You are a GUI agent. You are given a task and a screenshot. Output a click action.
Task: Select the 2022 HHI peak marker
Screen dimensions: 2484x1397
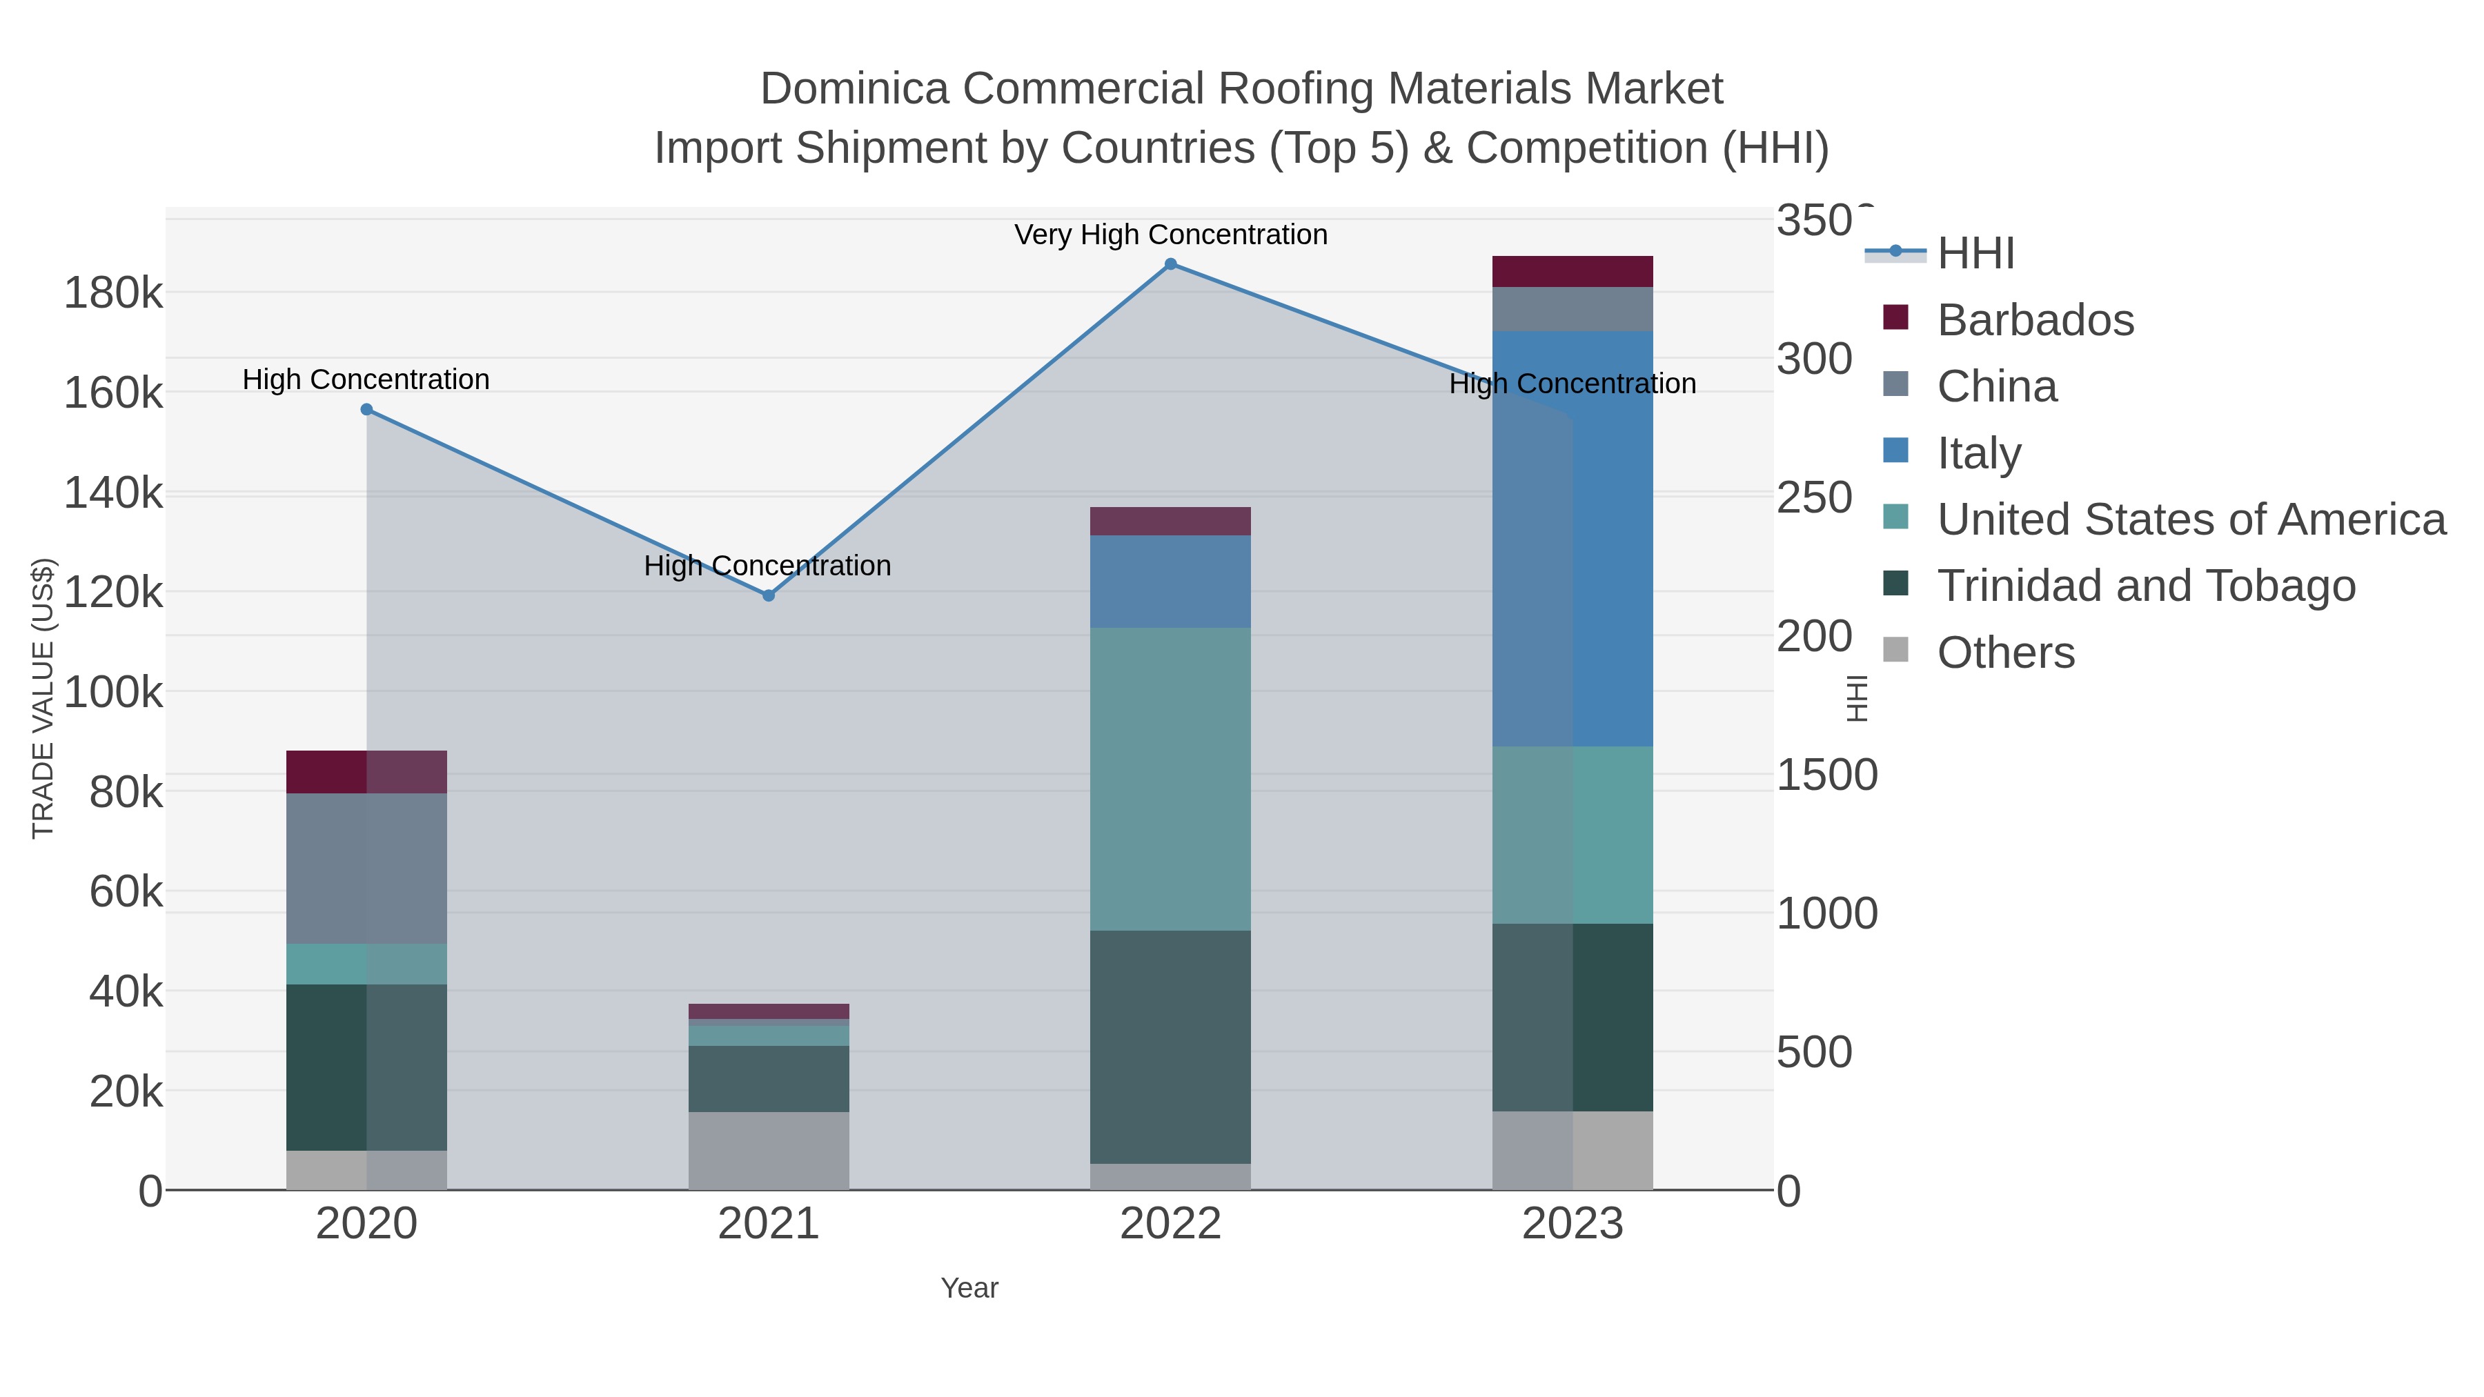[x=1171, y=264]
